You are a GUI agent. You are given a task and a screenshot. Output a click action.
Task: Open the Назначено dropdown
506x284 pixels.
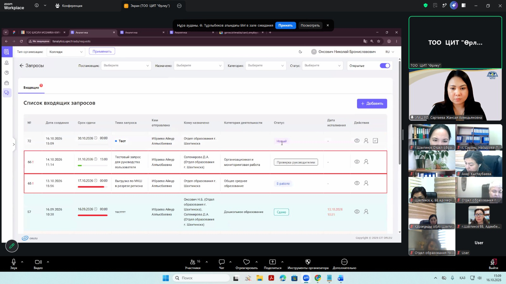tap(199, 65)
